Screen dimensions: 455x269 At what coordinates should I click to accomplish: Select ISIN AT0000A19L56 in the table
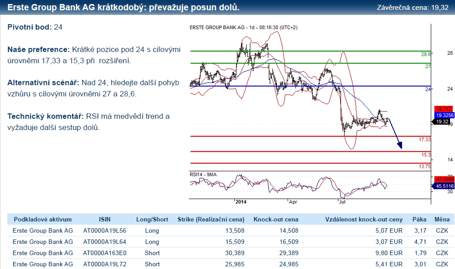coord(105,231)
